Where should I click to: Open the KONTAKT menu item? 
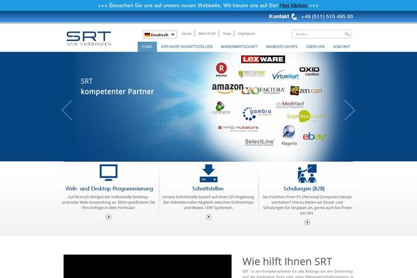[x=341, y=47]
